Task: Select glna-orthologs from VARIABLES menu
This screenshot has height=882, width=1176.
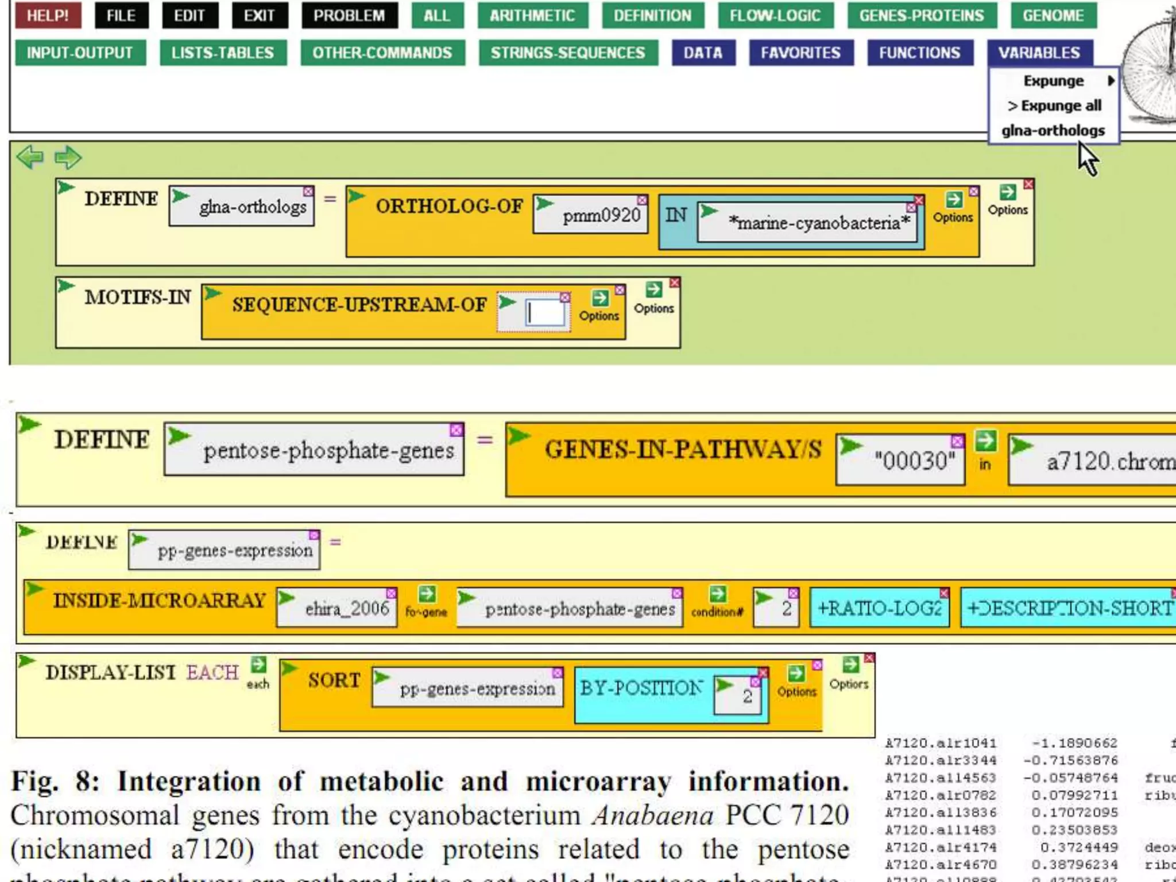Action: click(1053, 131)
